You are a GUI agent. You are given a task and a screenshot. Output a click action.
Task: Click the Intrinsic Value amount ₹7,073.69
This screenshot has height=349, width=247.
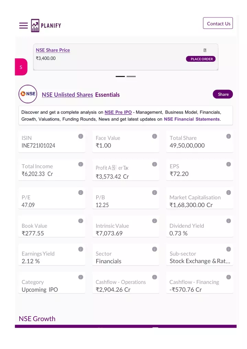click(109, 233)
